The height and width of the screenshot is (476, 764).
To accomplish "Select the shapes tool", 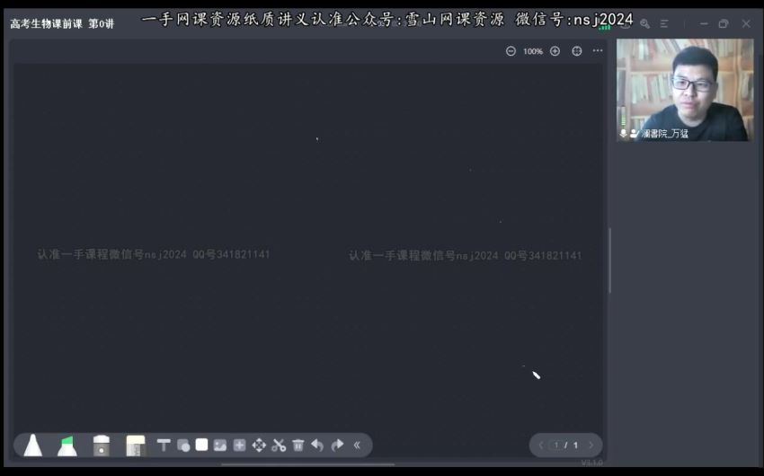I will [x=183, y=445].
